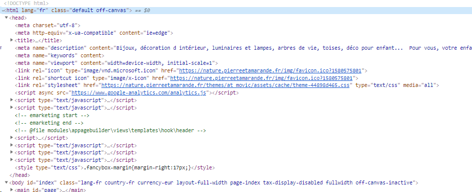Select the <!DOCTYPE html> line
This screenshot has width=472, height=192.
tap(26, 4)
